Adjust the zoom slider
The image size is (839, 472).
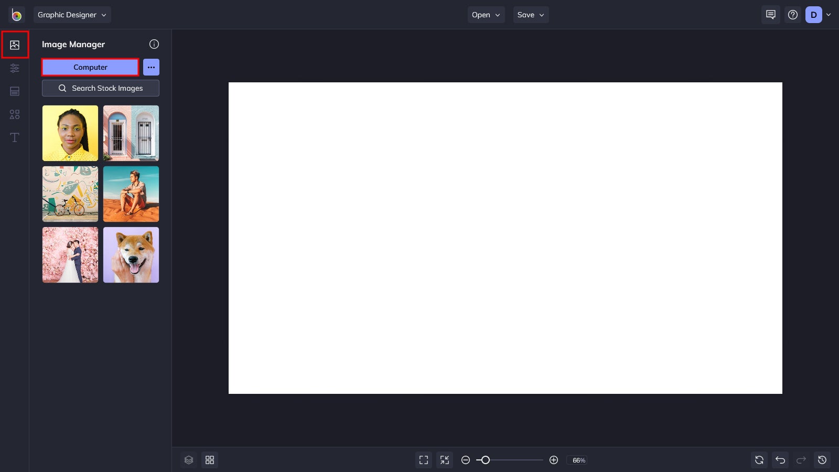point(486,460)
